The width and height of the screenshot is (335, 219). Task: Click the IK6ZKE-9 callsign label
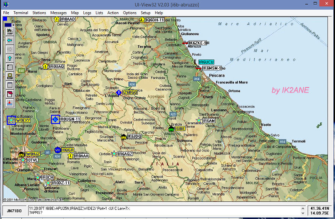point(198,43)
